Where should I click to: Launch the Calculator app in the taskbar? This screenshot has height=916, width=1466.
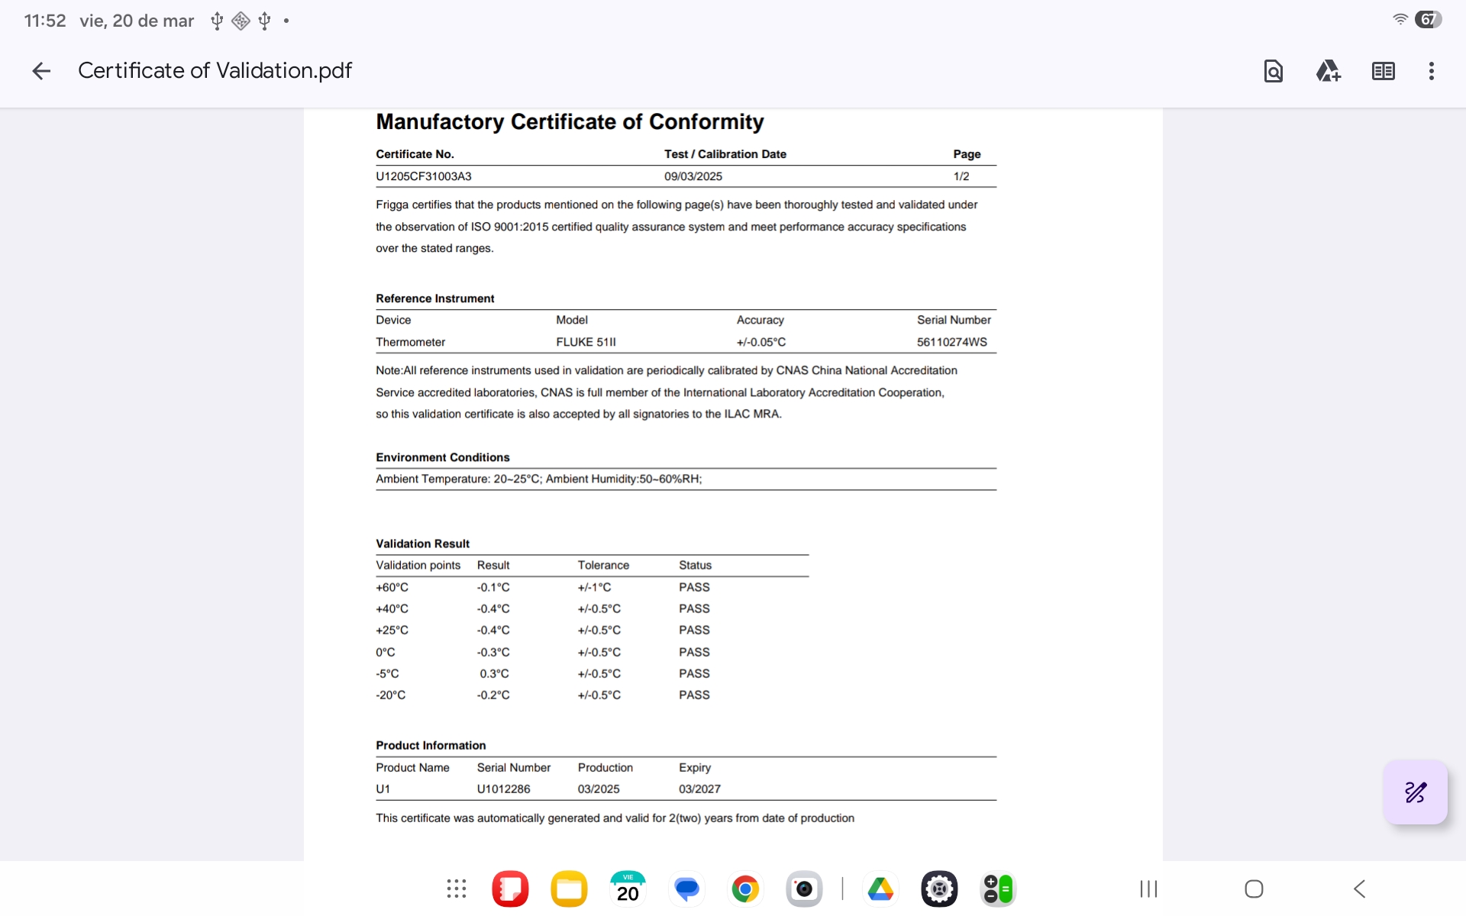coord(998,889)
